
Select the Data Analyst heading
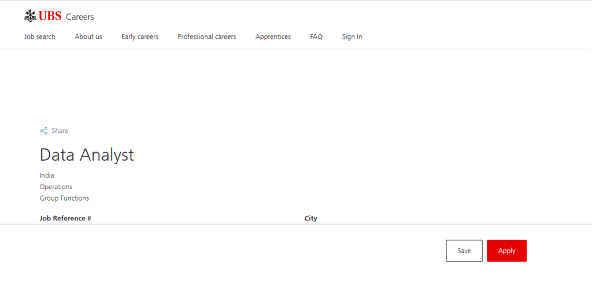click(x=87, y=155)
